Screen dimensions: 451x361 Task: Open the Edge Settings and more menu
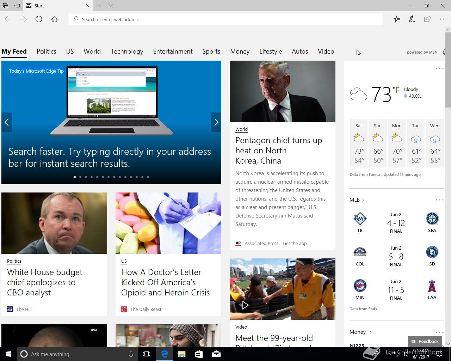443,19
